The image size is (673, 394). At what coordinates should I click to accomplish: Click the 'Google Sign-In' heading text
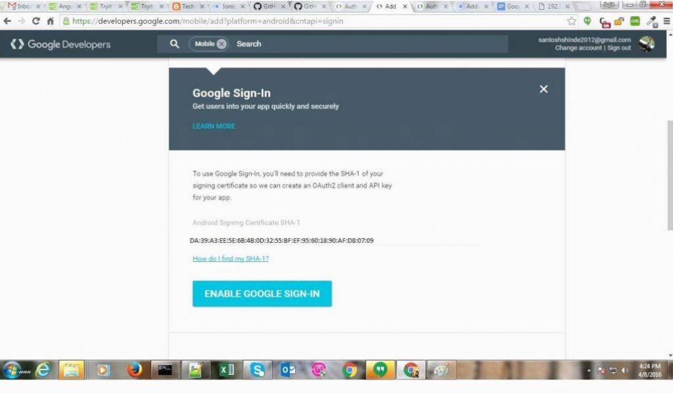(x=231, y=93)
